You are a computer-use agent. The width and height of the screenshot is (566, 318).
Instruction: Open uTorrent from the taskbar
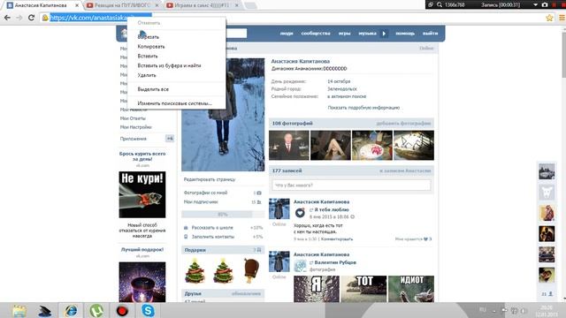[x=96, y=310]
